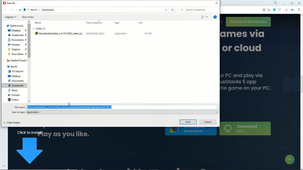The width and height of the screenshot is (303, 170).
Task: Click navigation pane scrollbar up arrow
Action: (29, 22)
